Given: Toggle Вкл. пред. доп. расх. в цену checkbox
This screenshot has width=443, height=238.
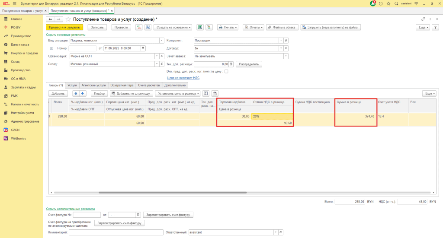Looking at the screenshot, I should [226, 71].
